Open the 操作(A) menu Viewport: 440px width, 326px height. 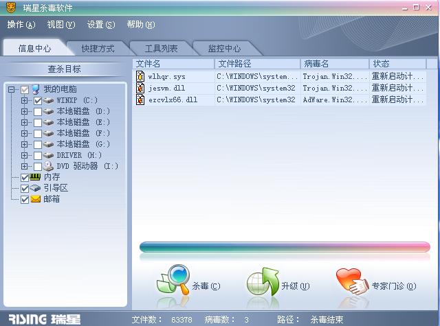click(21, 25)
